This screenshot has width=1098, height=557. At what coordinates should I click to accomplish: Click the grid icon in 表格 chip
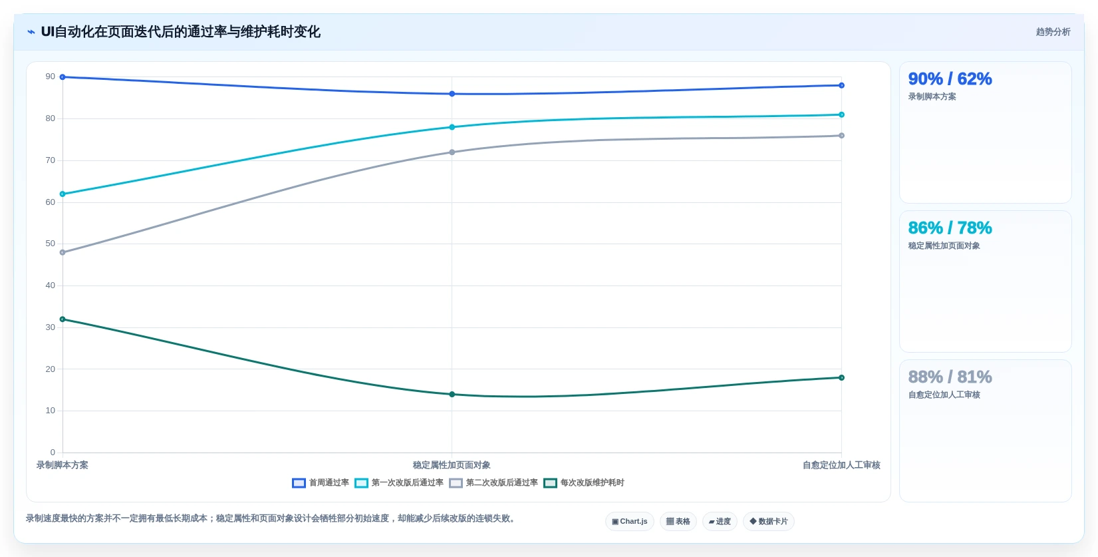pos(670,522)
